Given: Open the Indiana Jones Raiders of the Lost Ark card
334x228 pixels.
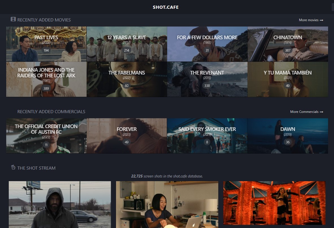Looking at the screenshot, I should pos(46,79).
